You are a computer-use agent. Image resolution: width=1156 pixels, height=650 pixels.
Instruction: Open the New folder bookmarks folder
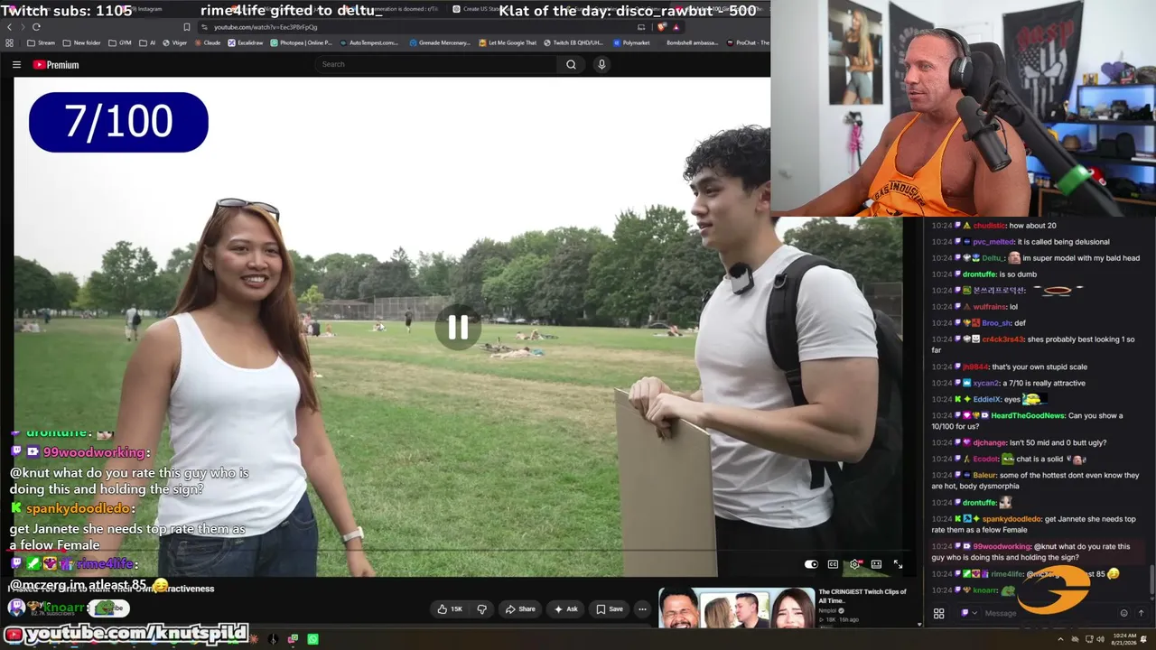[x=82, y=42]
